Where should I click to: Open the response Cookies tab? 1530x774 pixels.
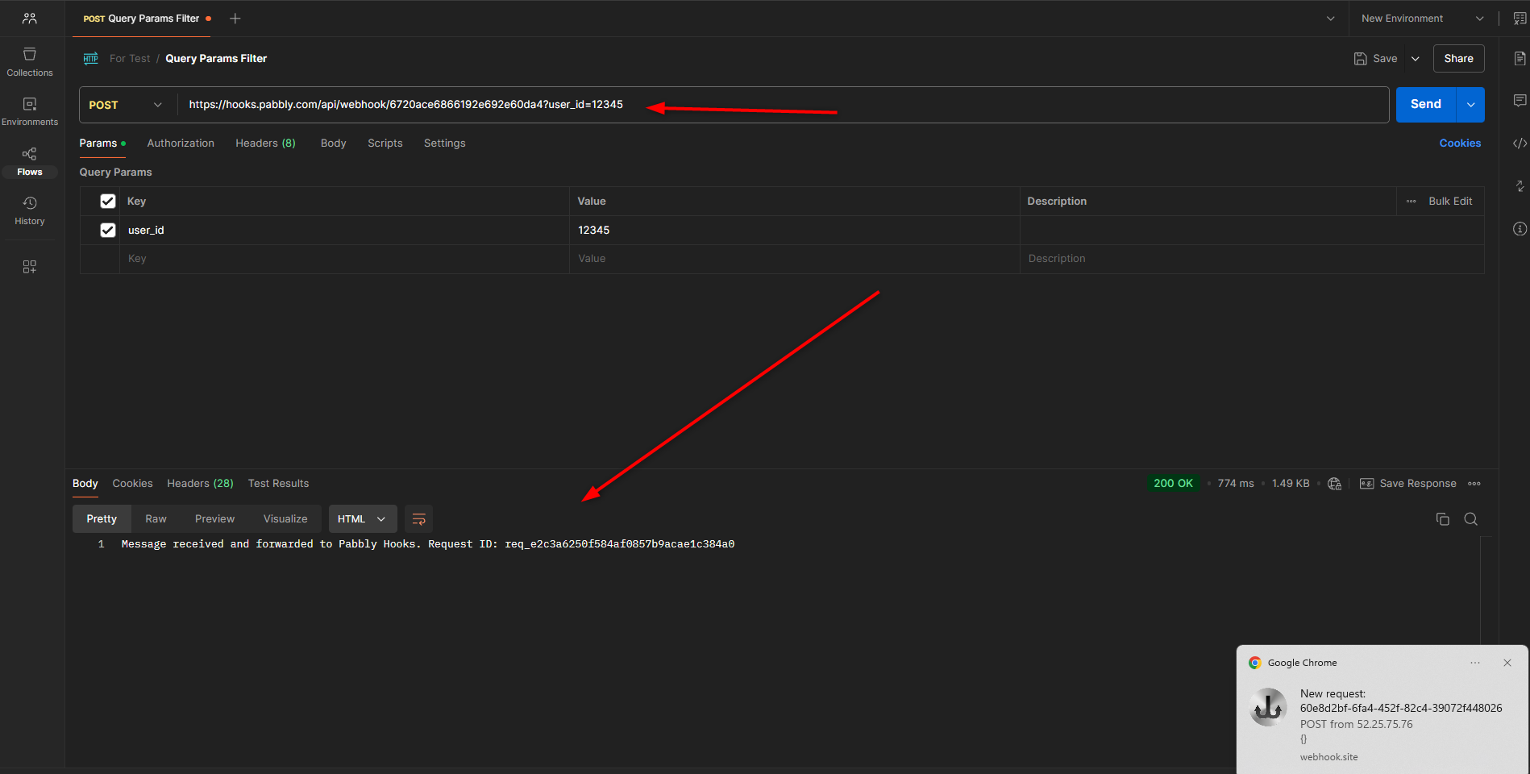[132, 484]
